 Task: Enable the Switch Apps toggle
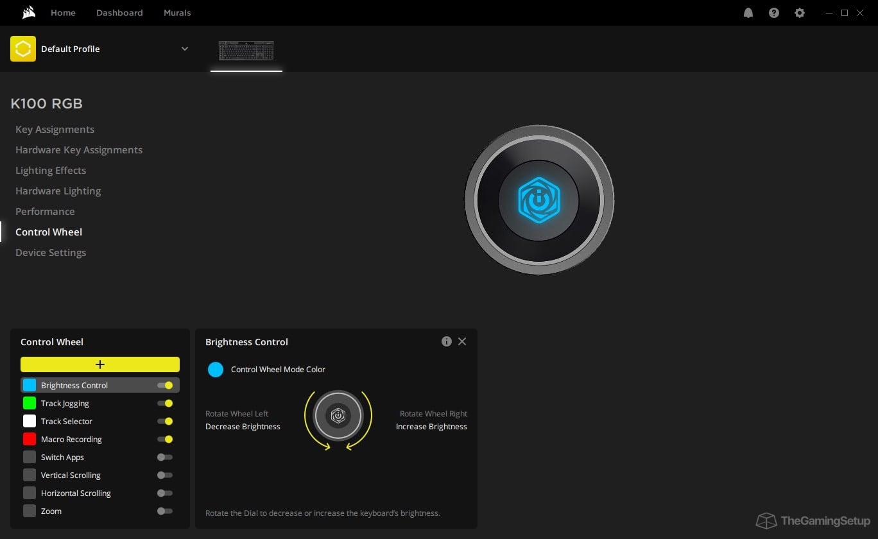(x=165, y=458)
